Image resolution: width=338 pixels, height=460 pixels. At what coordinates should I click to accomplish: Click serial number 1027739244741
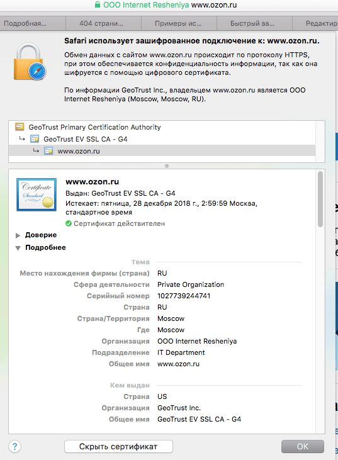[184, 296]
